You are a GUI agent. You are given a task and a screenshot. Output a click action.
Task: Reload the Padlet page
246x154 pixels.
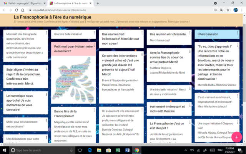17,10
